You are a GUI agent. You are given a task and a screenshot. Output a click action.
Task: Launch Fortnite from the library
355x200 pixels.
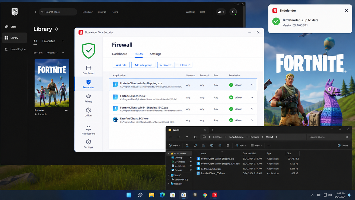41,114
